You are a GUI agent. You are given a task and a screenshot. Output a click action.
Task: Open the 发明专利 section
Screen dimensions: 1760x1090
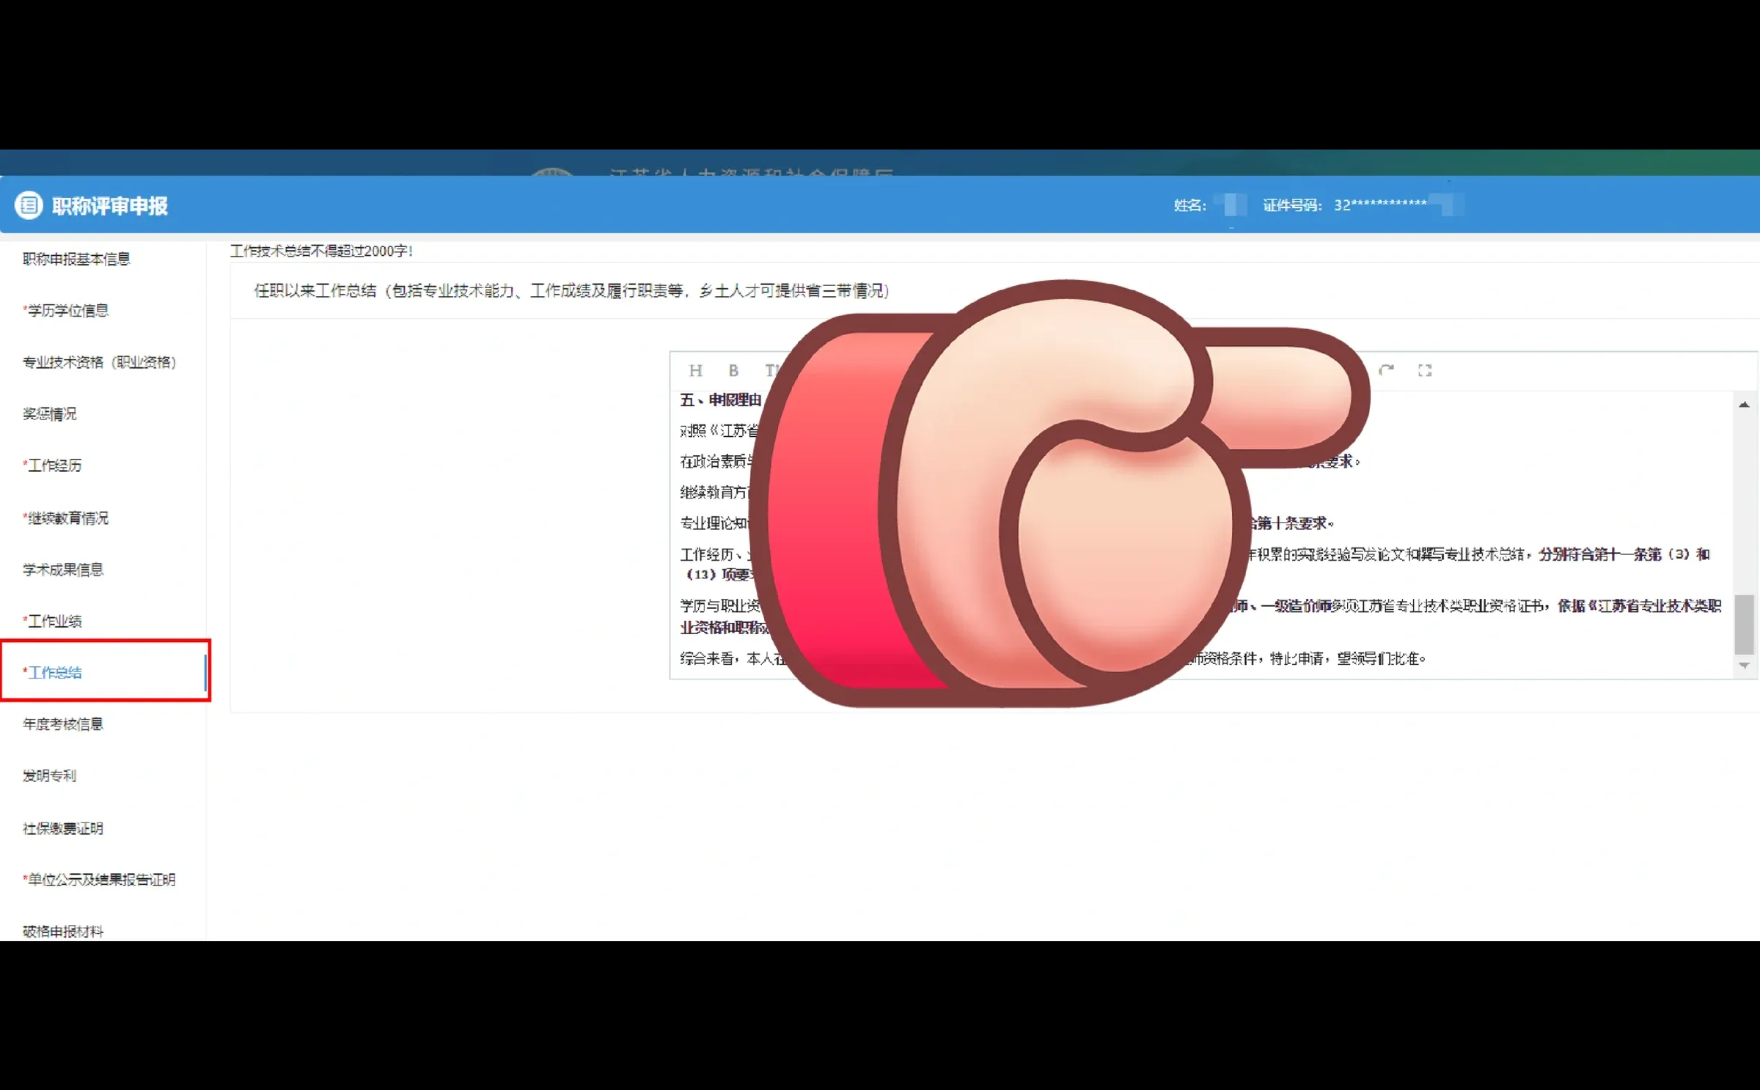[50, 776]
